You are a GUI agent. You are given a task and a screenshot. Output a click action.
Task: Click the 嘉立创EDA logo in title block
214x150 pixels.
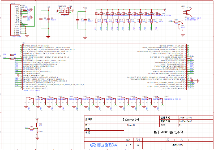click(x=104, y=145)
